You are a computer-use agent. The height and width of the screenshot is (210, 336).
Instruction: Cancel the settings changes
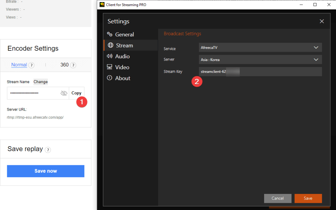[x=278, y=198]
